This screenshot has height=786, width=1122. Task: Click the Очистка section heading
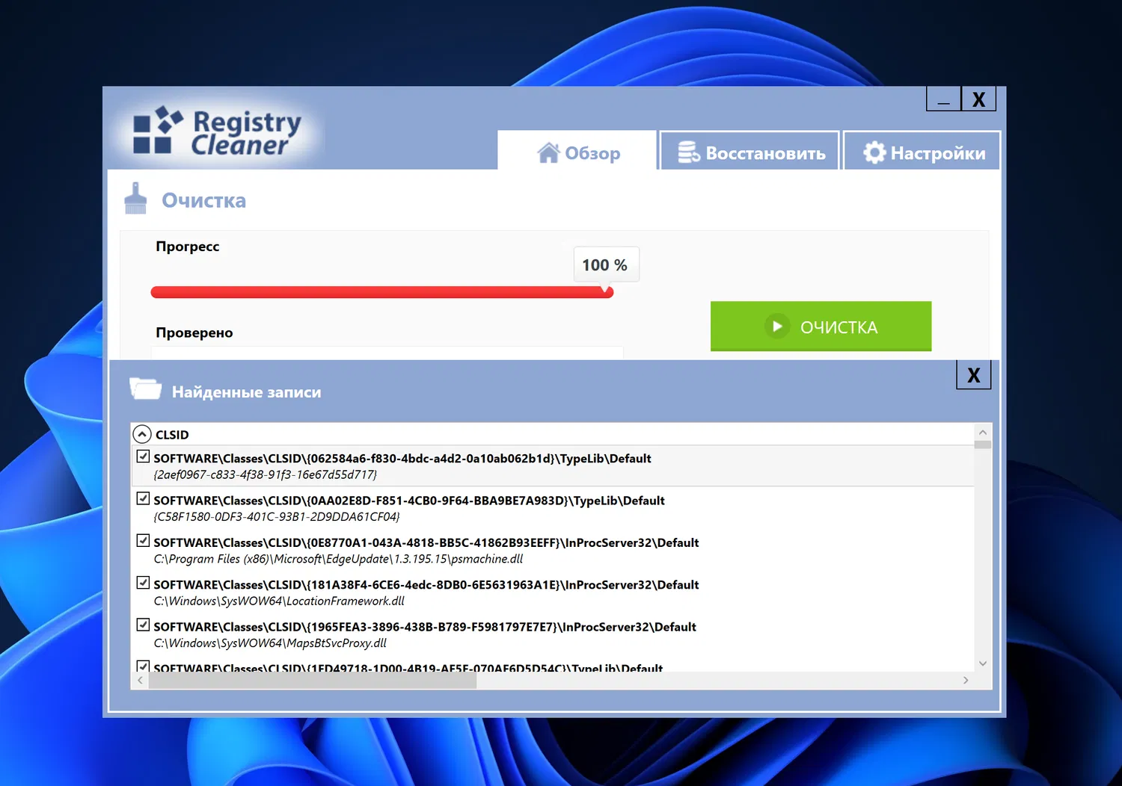[x=203, y=200]
